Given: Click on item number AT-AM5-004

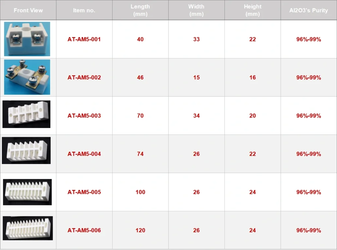Looking at the screenshot, I should click(84, 154).
